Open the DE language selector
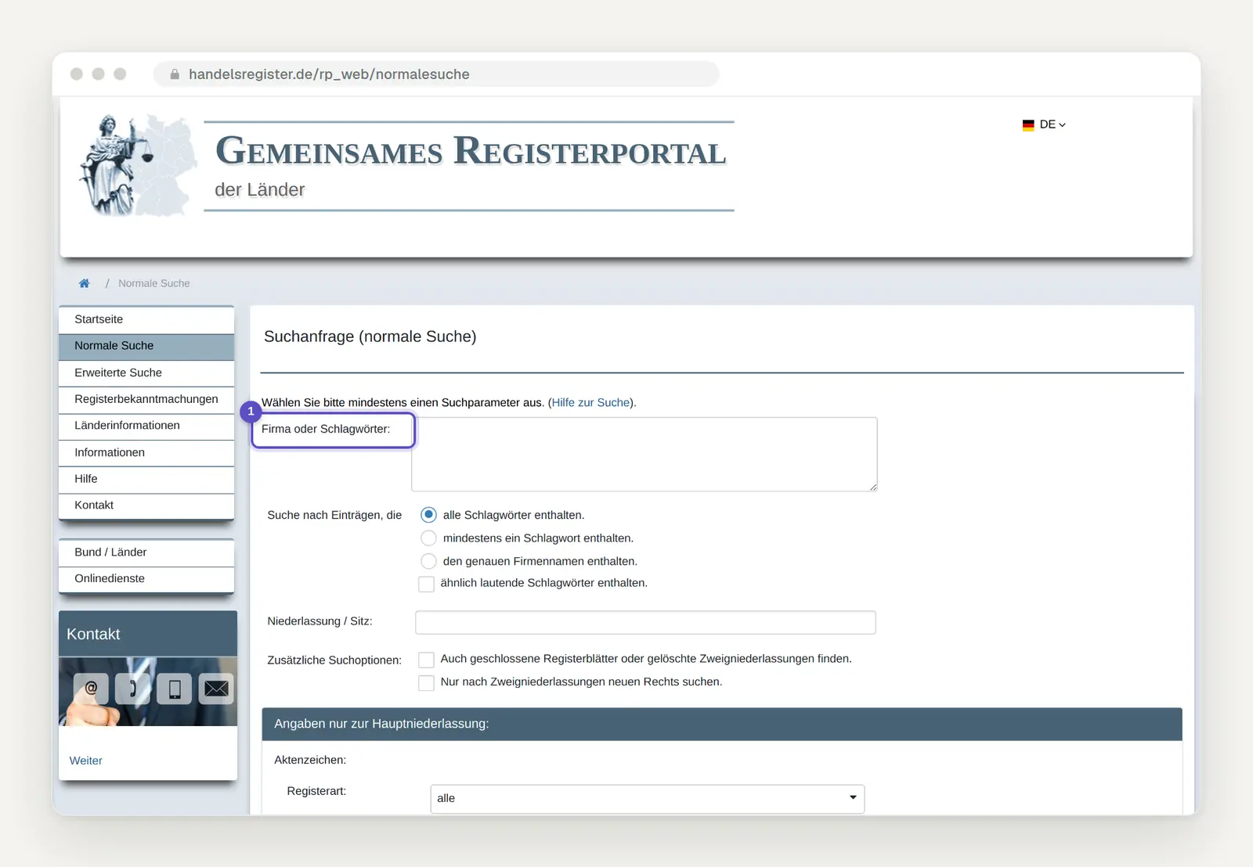This screenshot has height=867, width=1253. (x=1044, y=124)
